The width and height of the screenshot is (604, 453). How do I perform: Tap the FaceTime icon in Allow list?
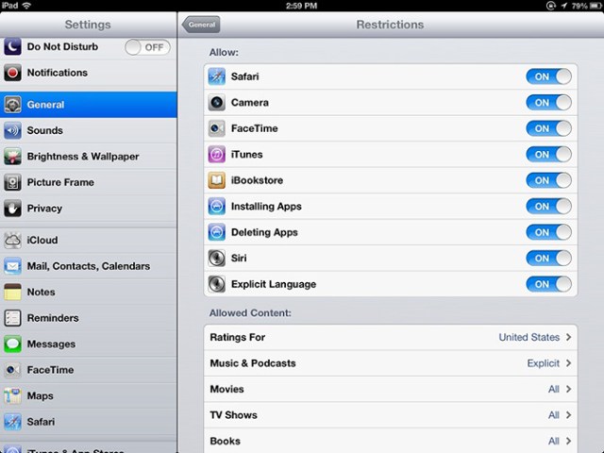tap(216, 128)
